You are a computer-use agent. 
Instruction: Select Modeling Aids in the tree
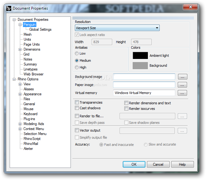click(x=34, y=124)
